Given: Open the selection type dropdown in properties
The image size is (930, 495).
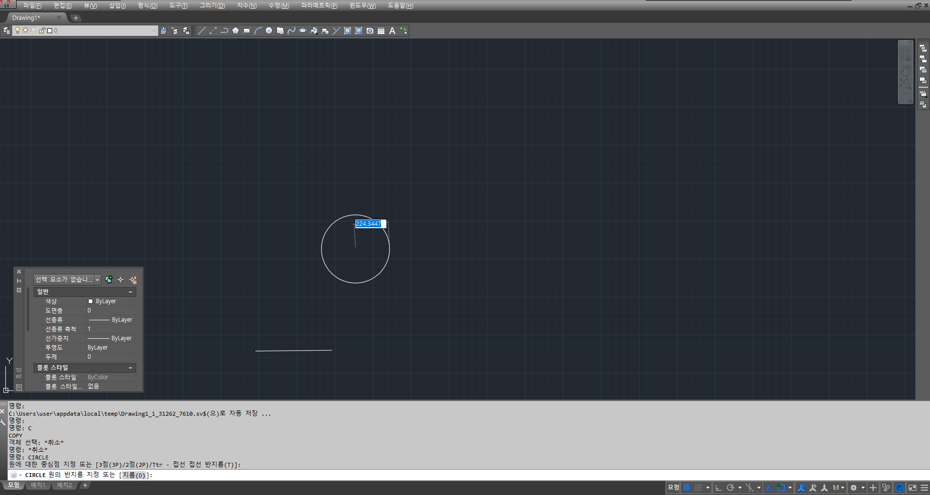Looking at the screenshot, I should [97, 280].
